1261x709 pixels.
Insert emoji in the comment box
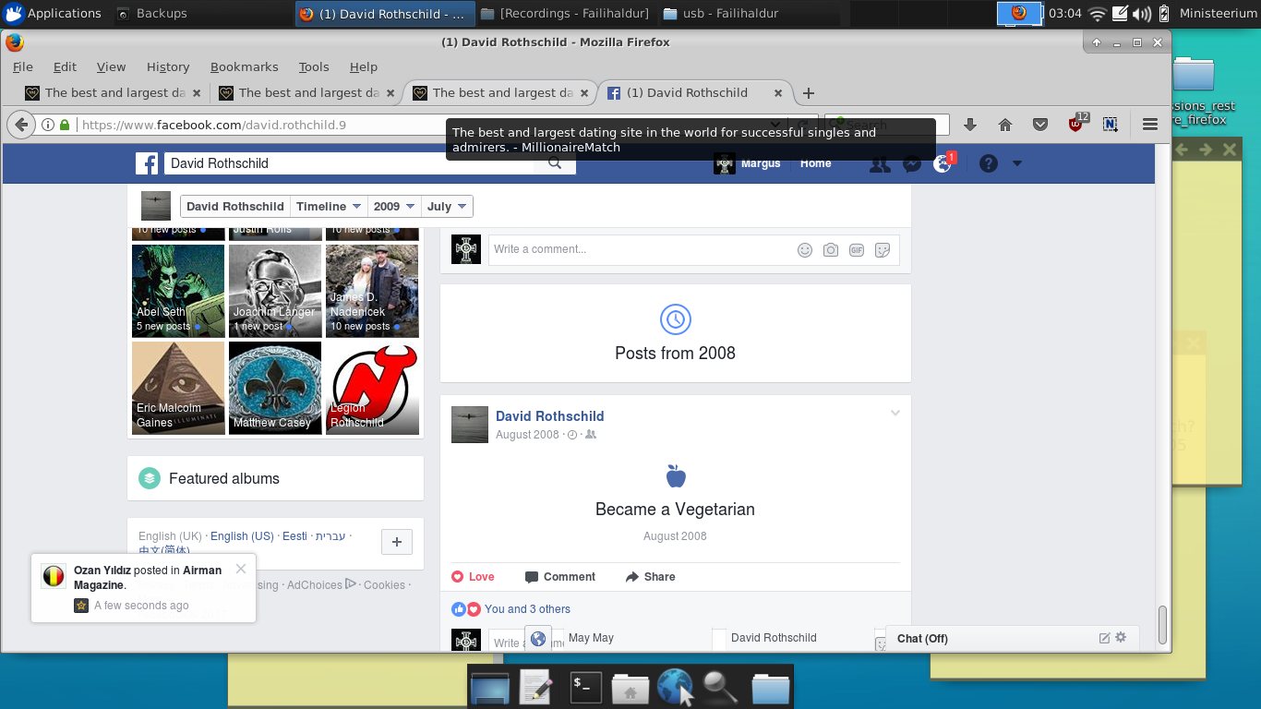point(805,249)
